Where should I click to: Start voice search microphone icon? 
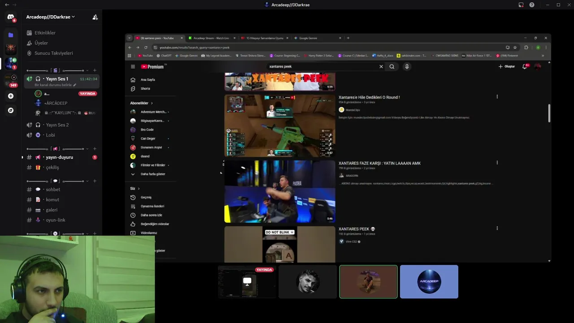point(407,66)
